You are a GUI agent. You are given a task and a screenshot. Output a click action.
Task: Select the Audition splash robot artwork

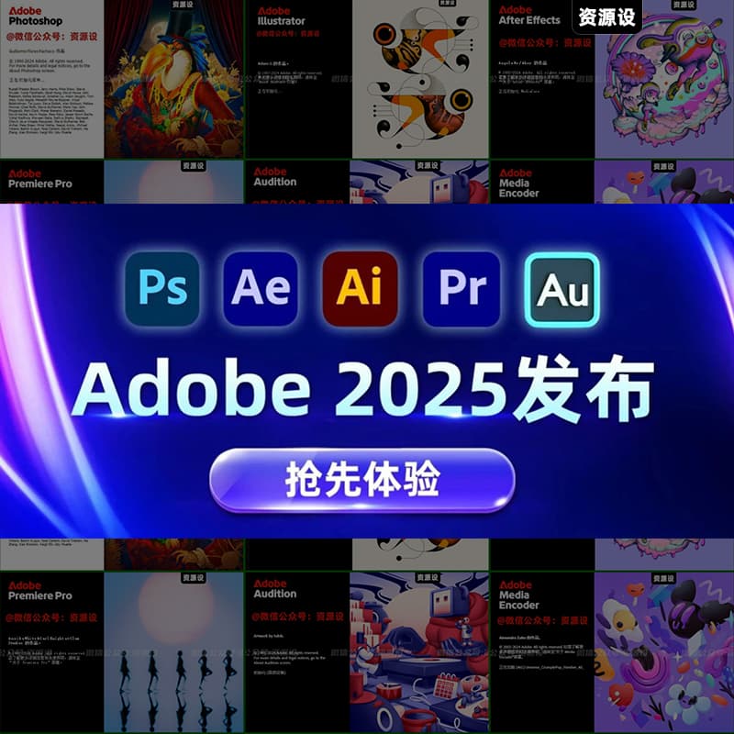pos(420,653)
